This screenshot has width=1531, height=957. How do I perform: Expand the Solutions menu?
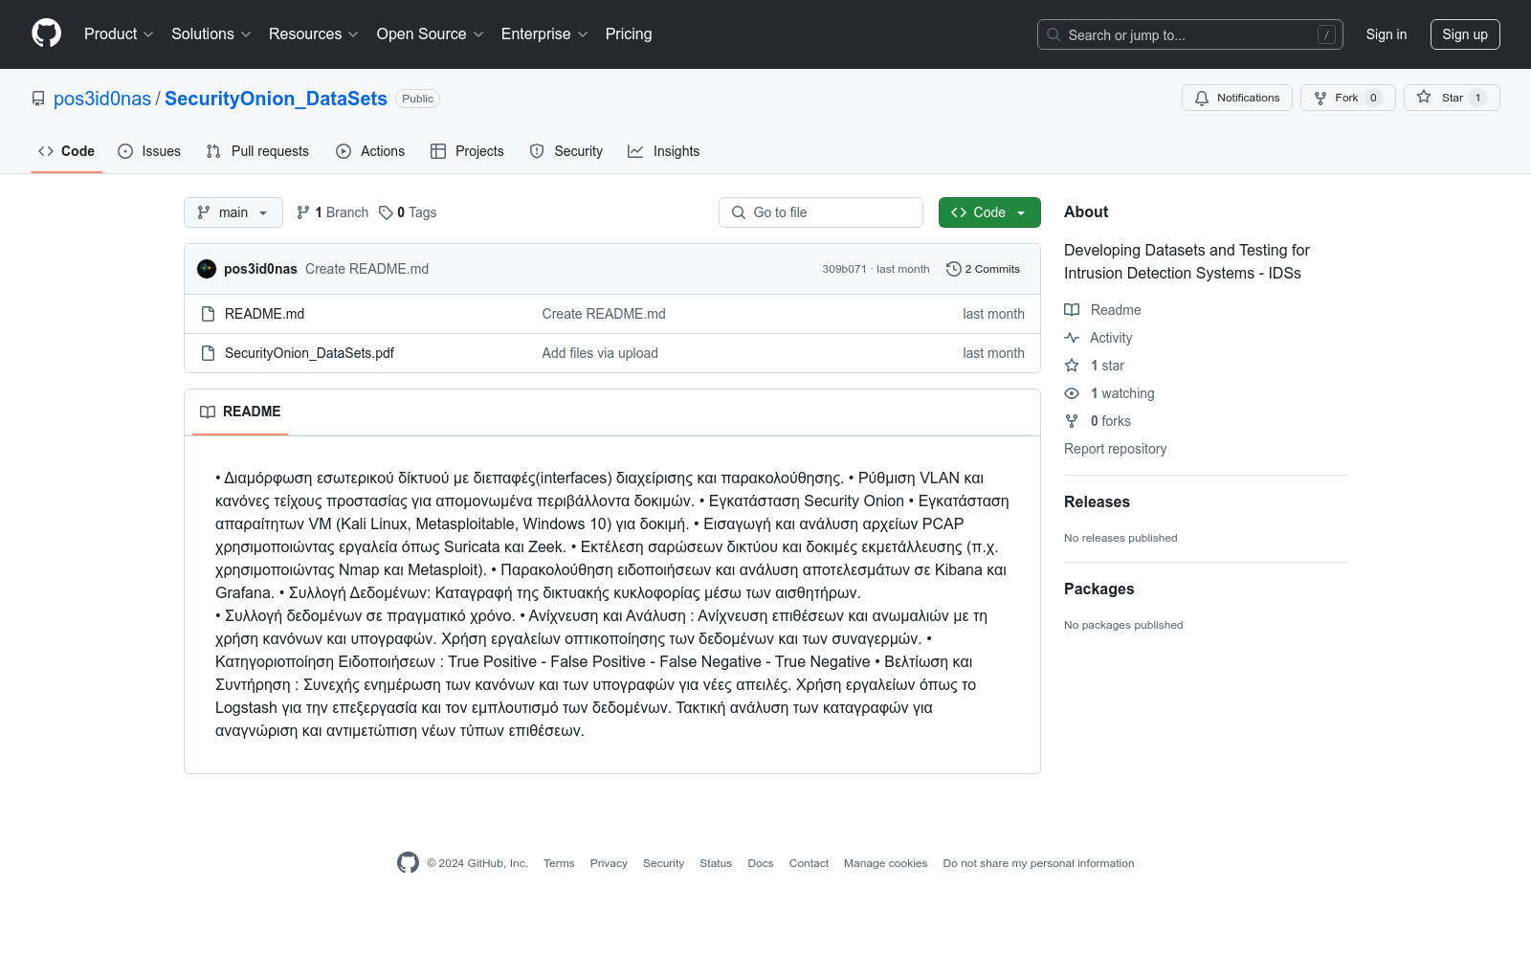(x=211, y=34)
